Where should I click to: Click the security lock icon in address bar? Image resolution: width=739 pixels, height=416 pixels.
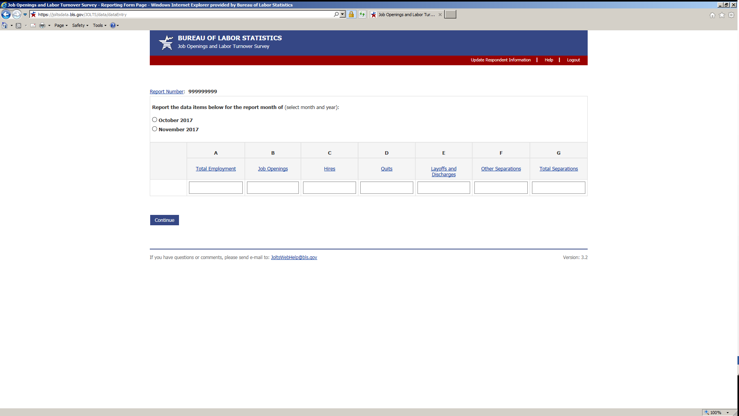coord(351,15)
